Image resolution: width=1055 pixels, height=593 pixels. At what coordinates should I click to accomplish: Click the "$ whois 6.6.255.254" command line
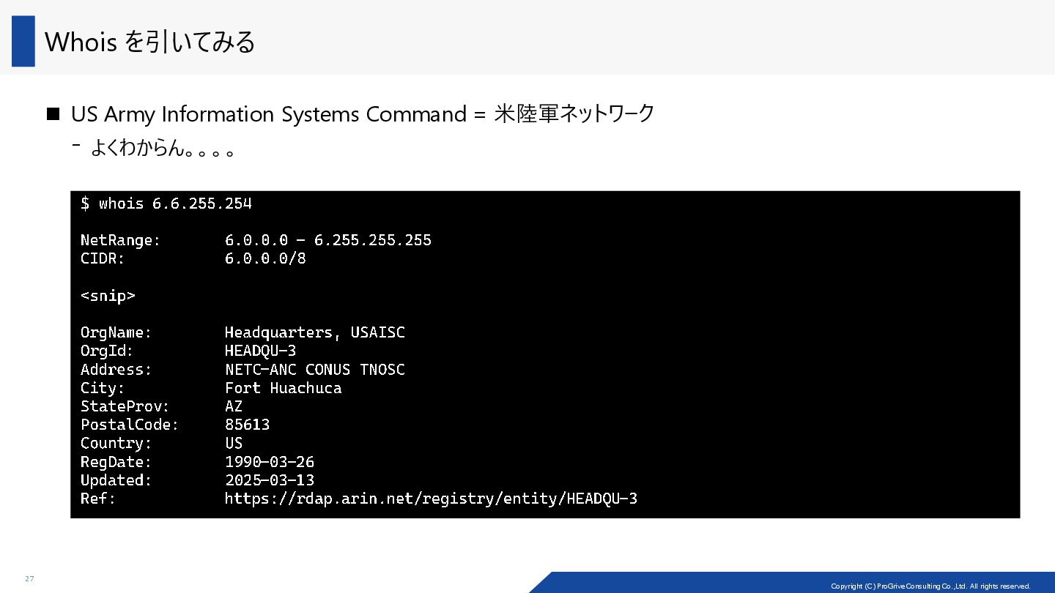[x=166, y=204]
